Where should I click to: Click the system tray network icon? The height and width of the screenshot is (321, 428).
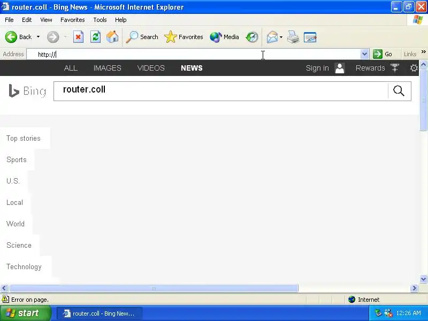tap(378, 313)
